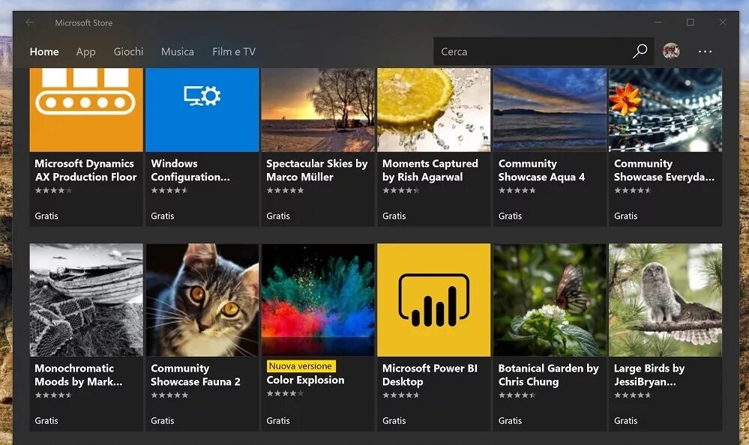Switch to the Giochi tab

[x=128, y=52]
